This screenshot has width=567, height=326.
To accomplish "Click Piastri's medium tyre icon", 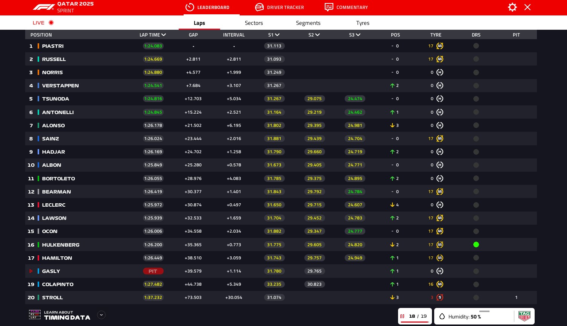I will 440,46.
